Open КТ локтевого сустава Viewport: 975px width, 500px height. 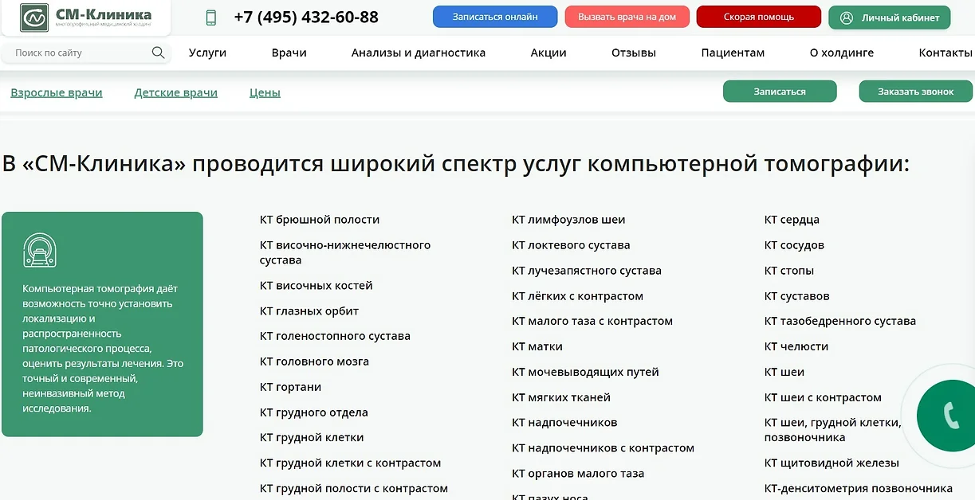click(571, 245)
